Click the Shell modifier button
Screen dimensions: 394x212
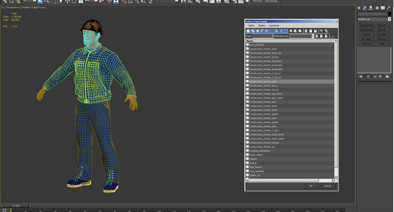point(381,43)
